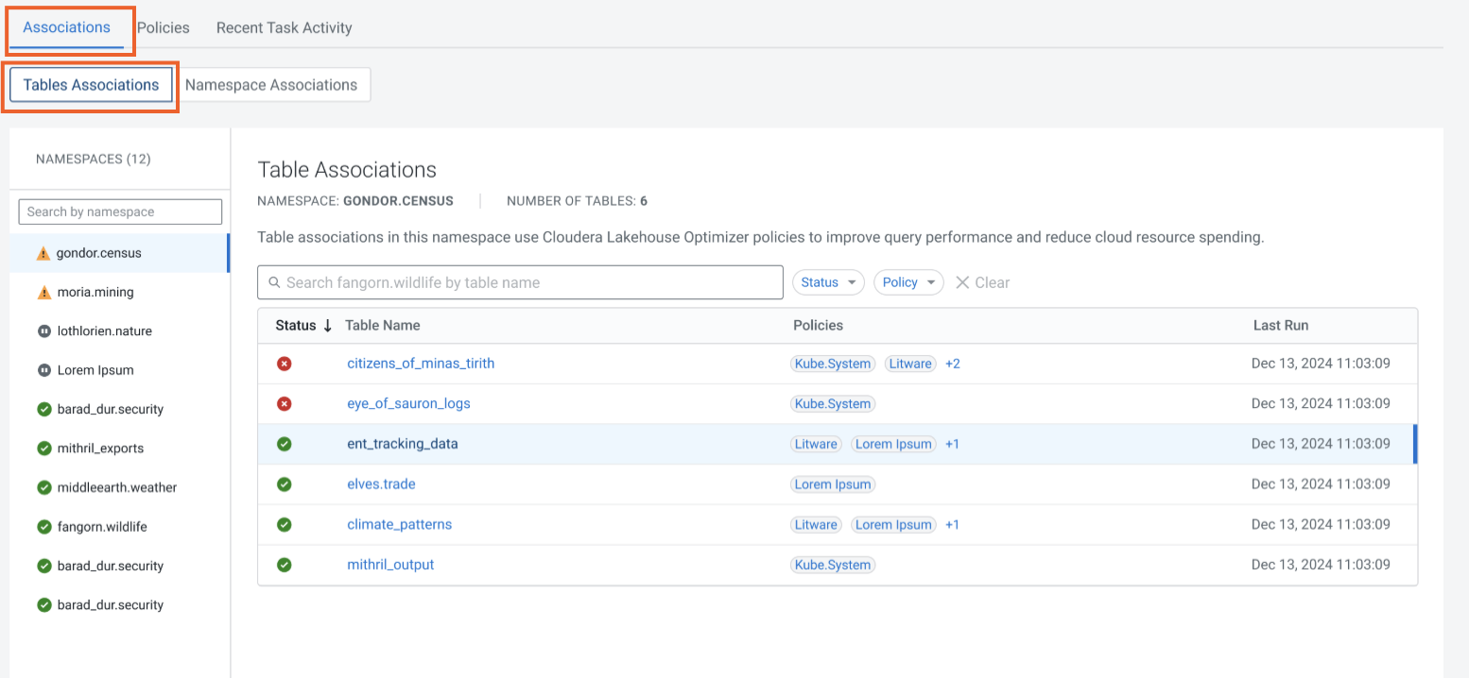Click success status icon for climate_patterns
The image size is (1469, 678).
click(284, 524)
